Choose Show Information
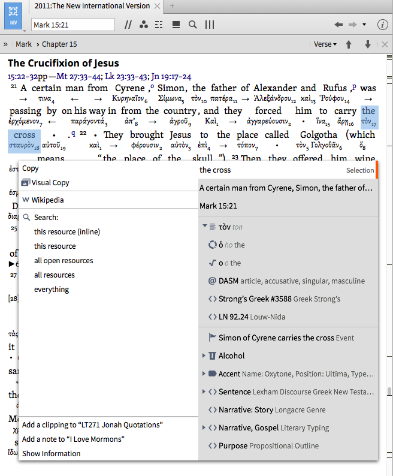393x476 pixels. (x=52, y=454)
